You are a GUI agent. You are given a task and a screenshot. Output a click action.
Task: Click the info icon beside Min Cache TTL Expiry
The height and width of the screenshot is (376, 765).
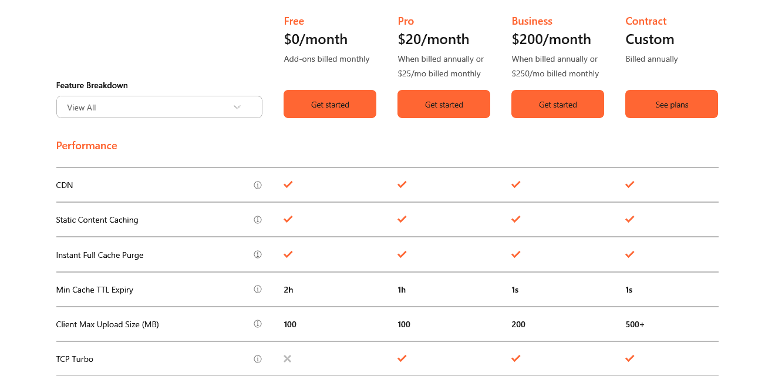tap(257, 289)
